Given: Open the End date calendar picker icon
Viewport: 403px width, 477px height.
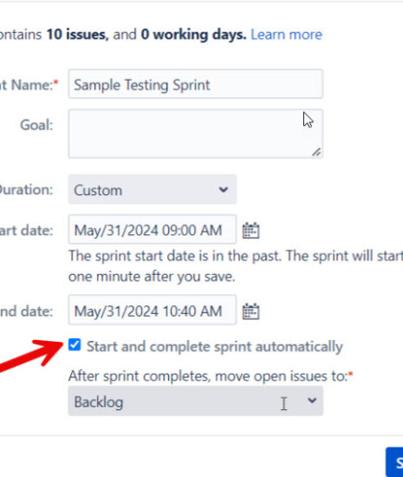Looking at the screenshot, I should 250,311.
